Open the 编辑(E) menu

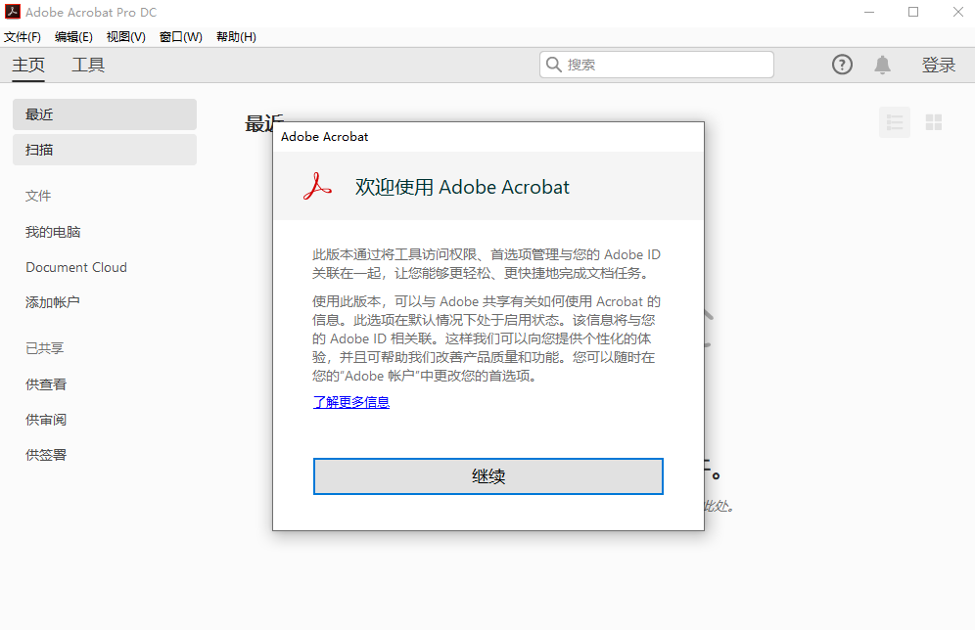click(x=71, y=36)
